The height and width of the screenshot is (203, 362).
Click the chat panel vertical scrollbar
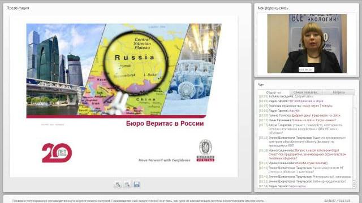tap(354, 142)
